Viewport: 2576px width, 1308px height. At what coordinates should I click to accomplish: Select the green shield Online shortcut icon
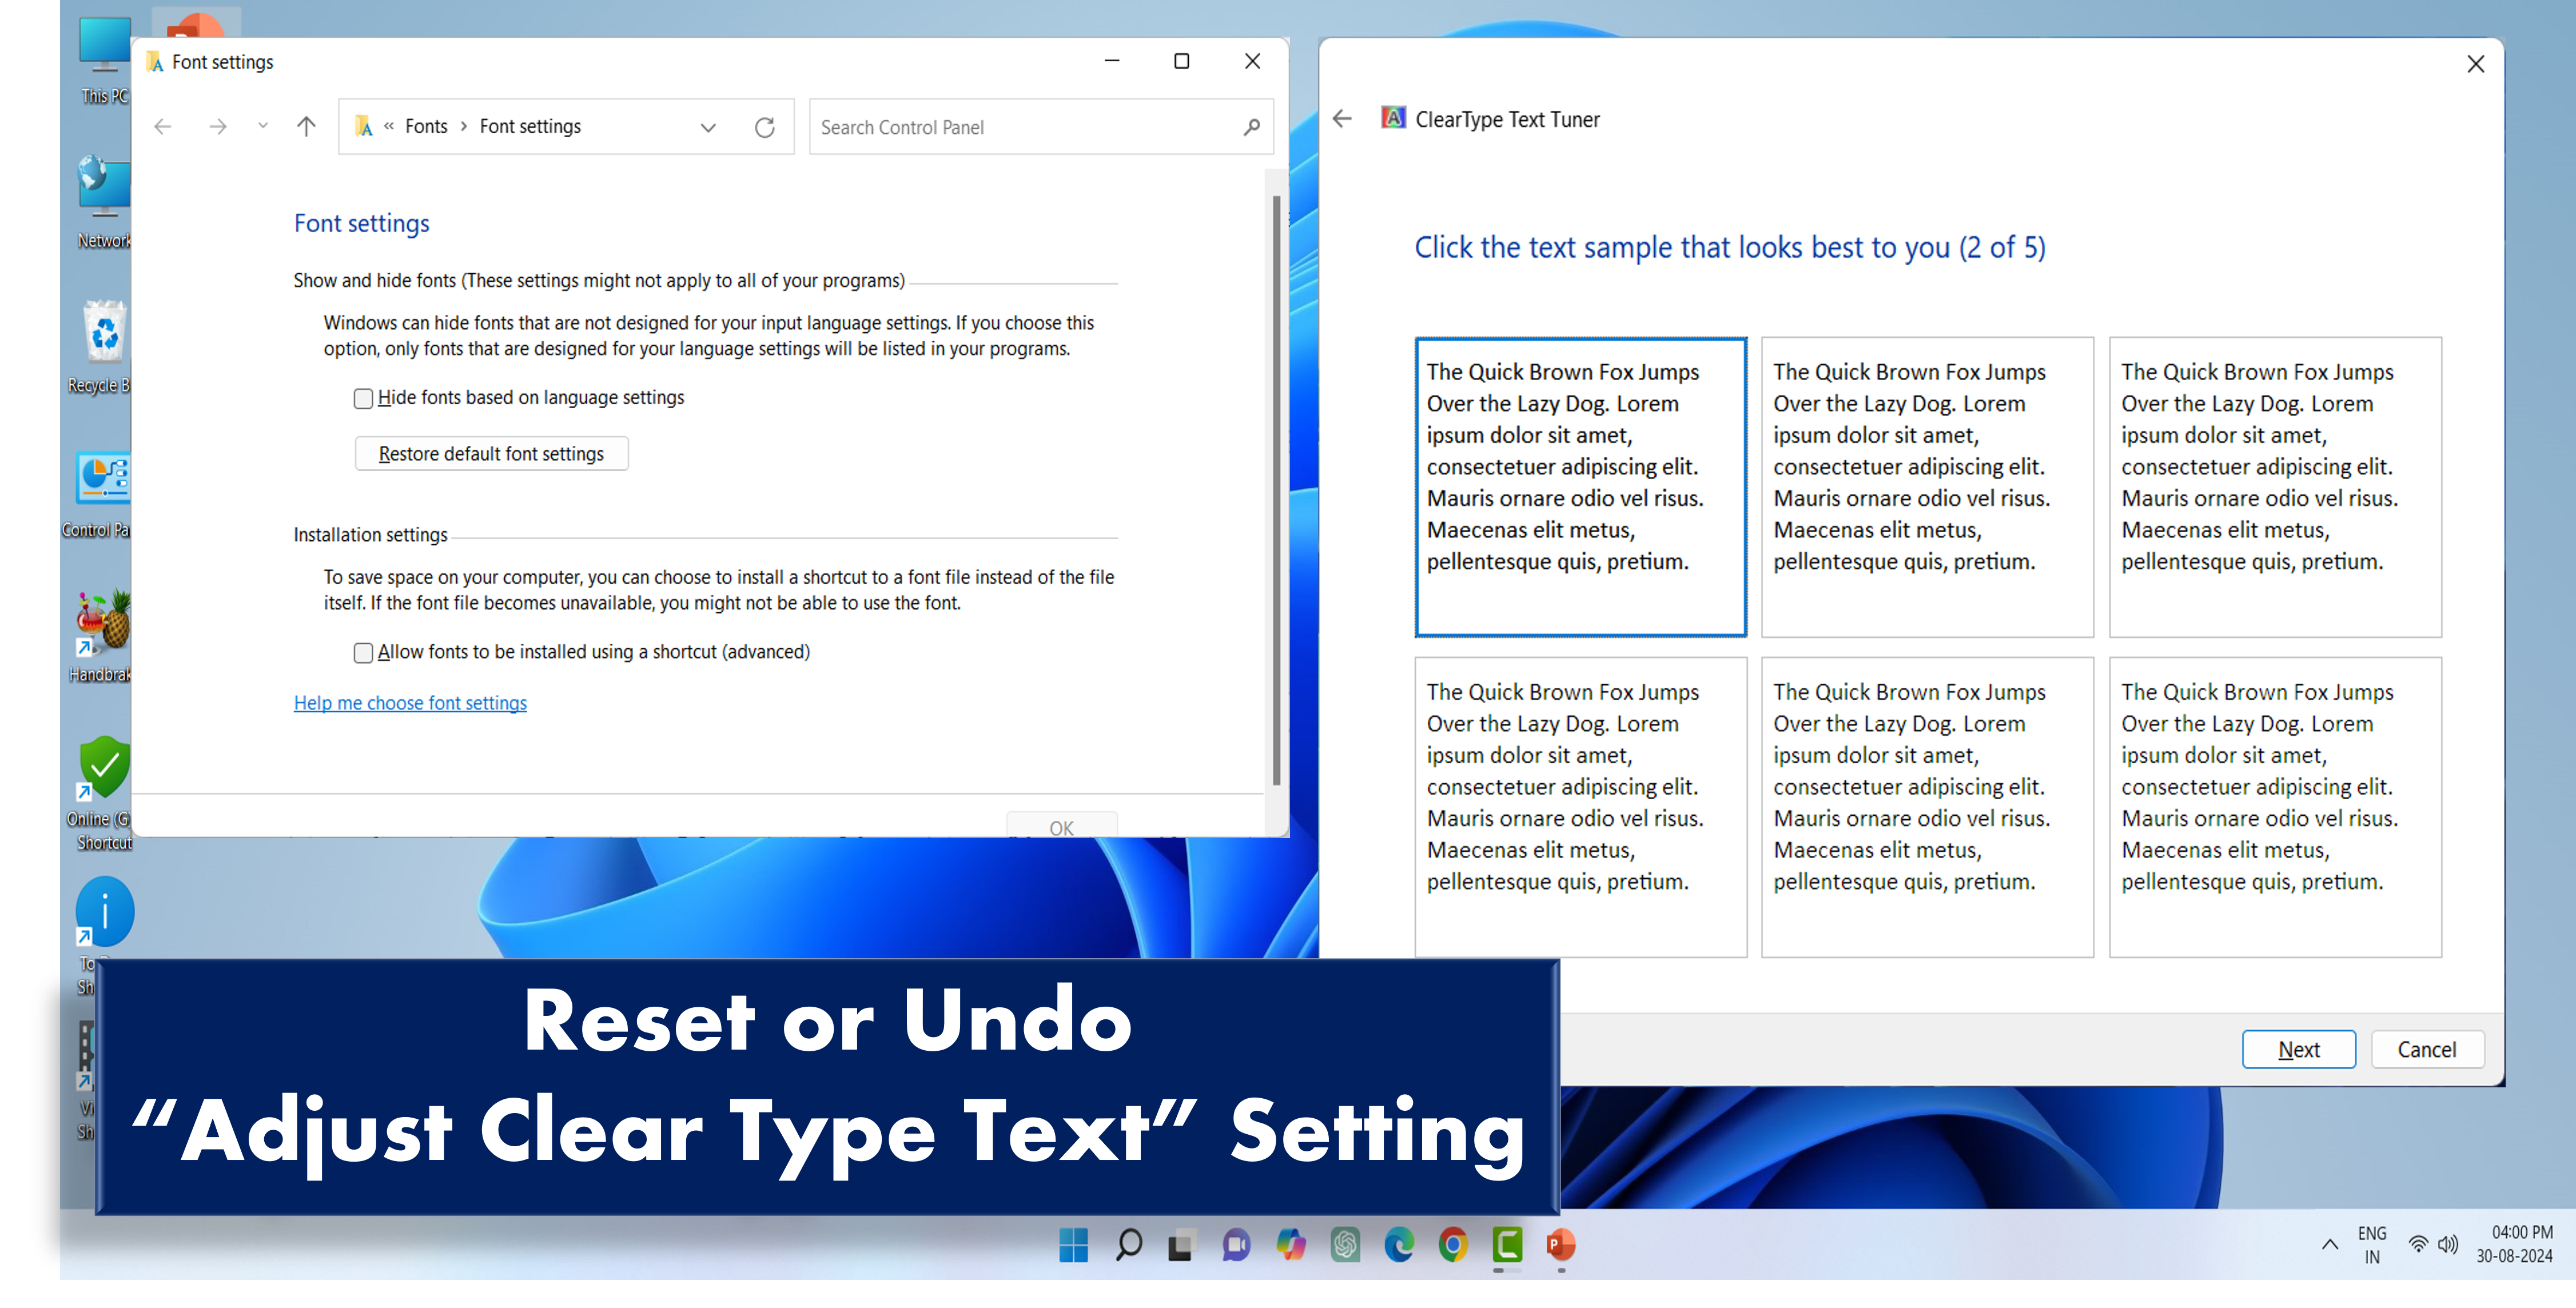[100, 793]
